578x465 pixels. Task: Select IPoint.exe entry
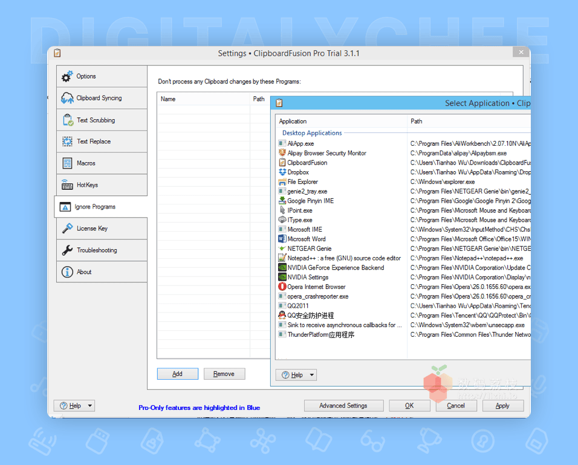pyautogui.click(x=300, y=210)
